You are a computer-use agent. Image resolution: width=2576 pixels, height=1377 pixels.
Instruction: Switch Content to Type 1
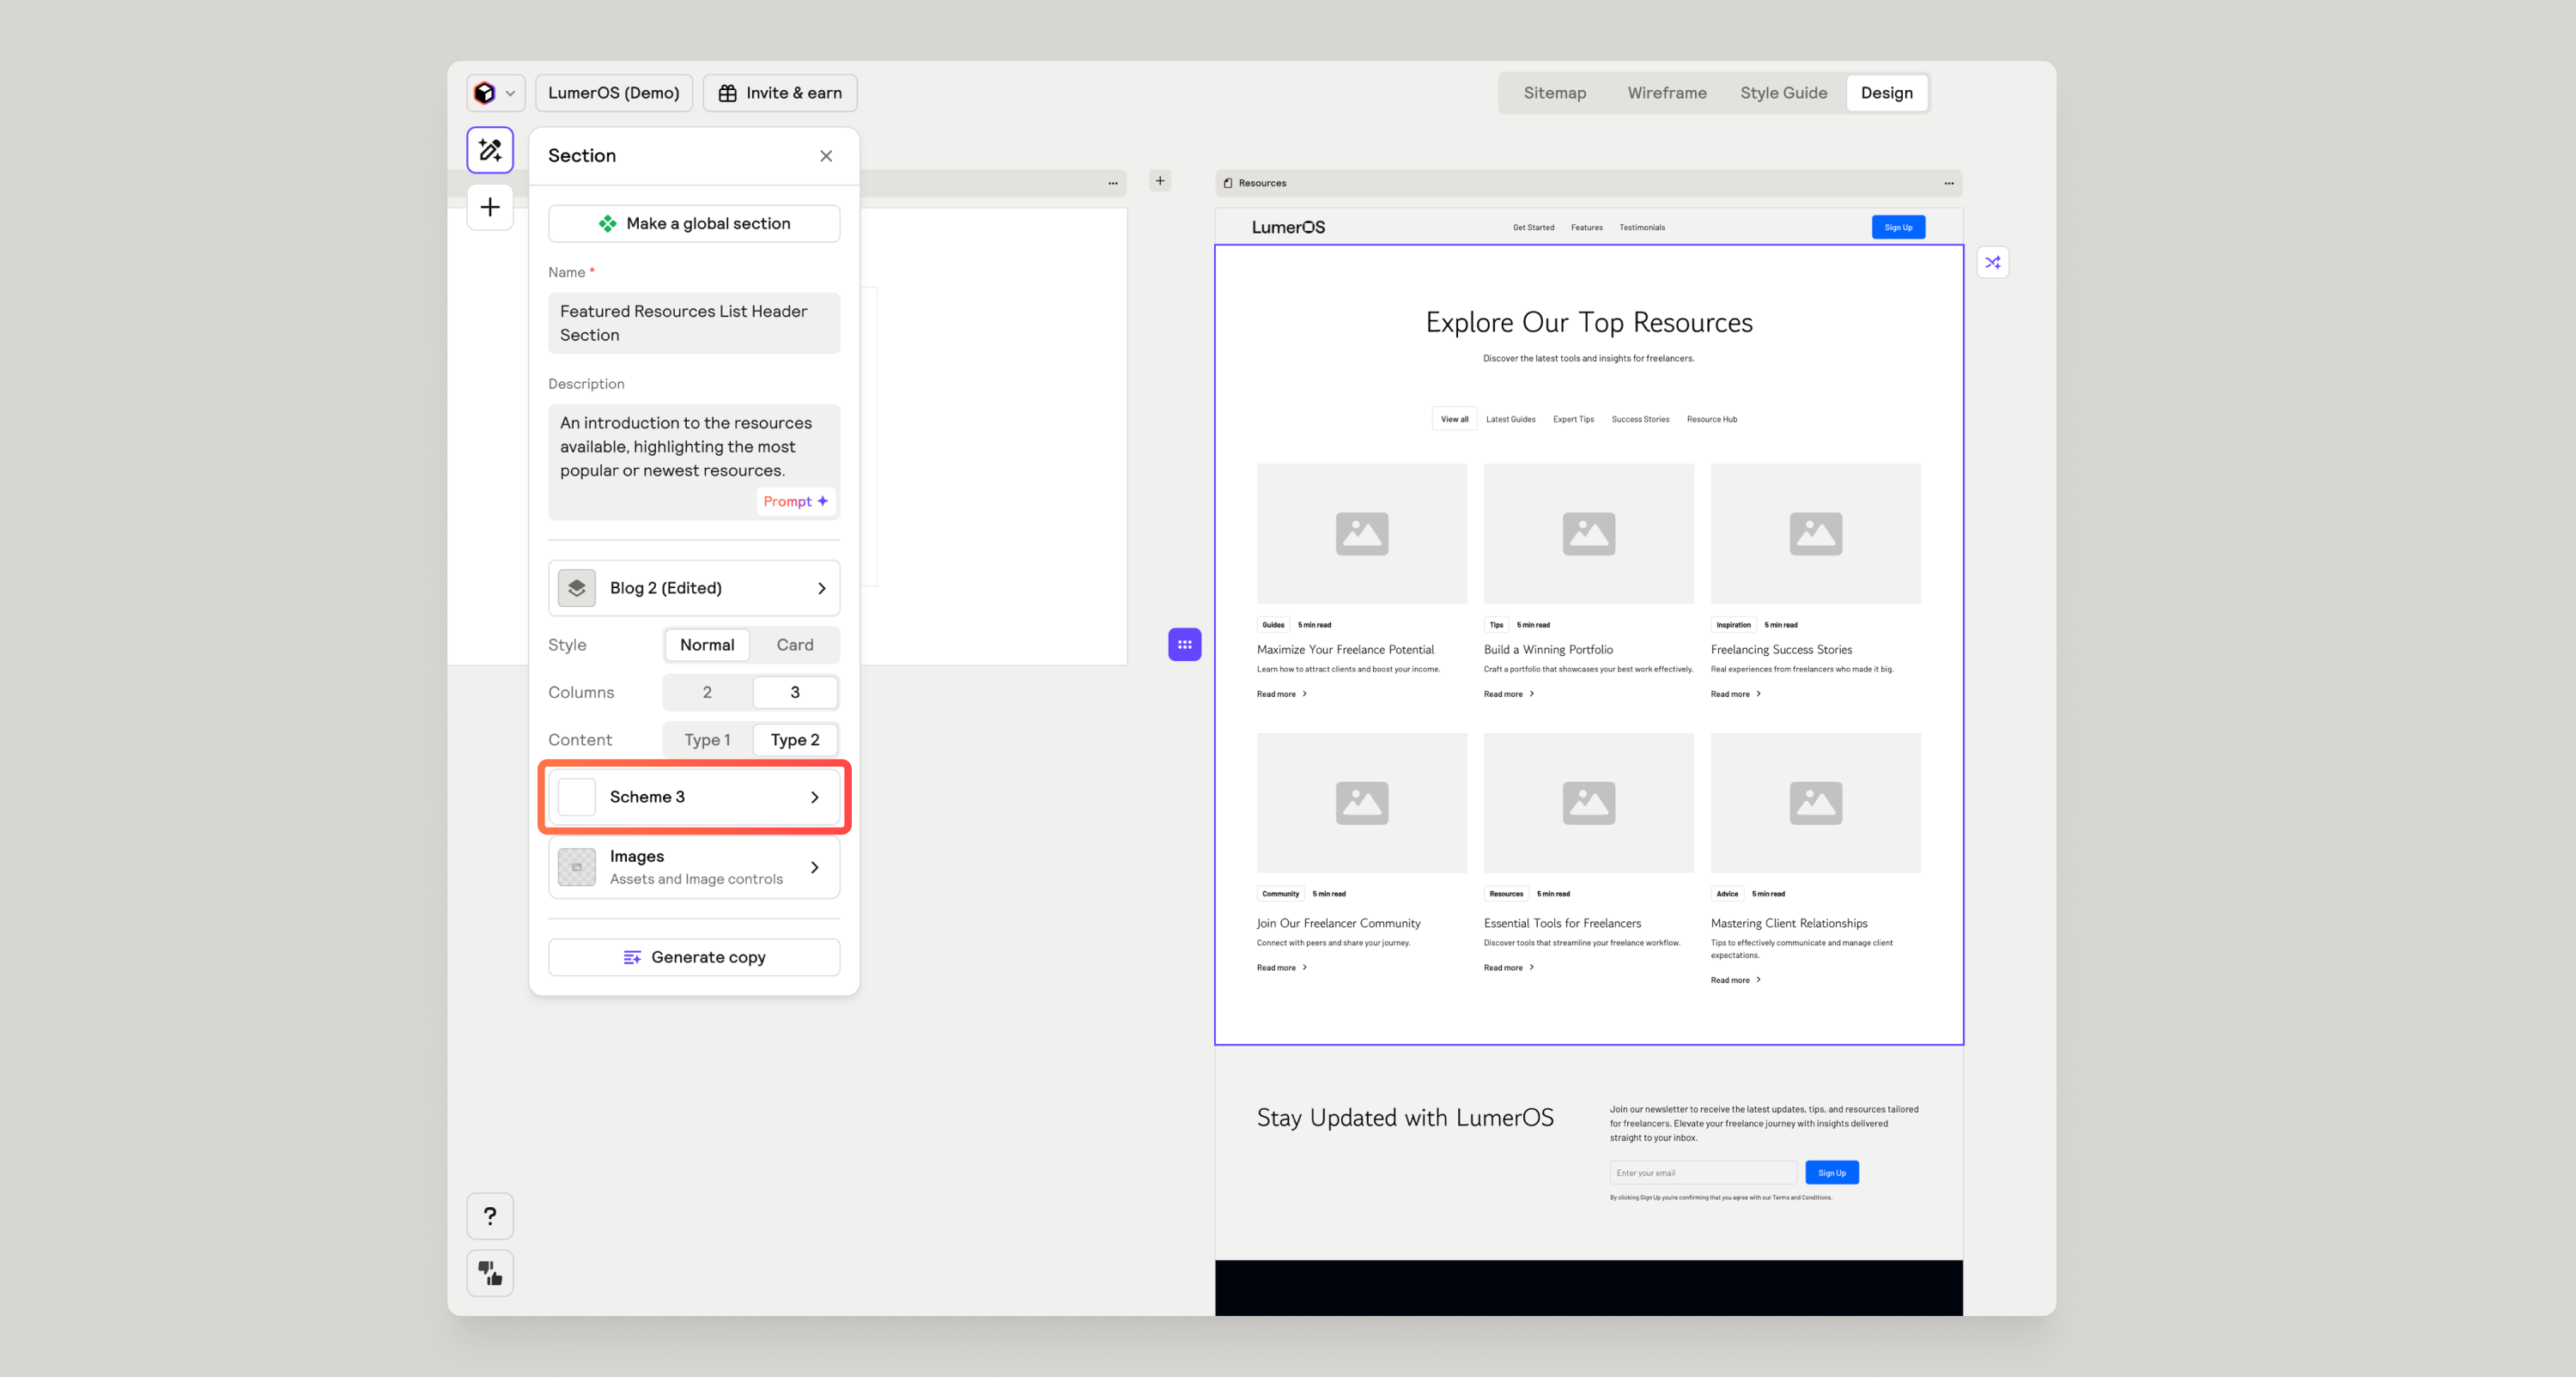(x=707, y=740)
